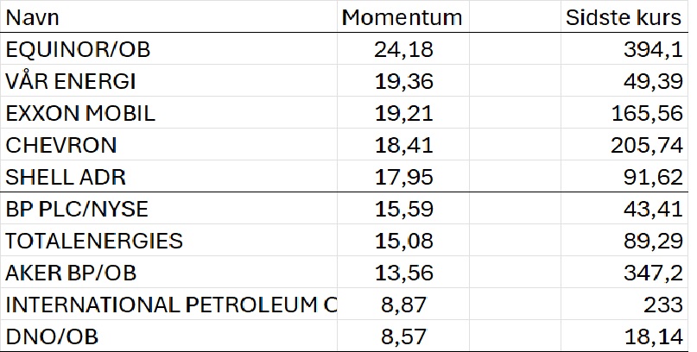Screen dimensions: 697x352
Task: Select the Navn column header cell
Action: pyautogui.click(x=168, y=17)
